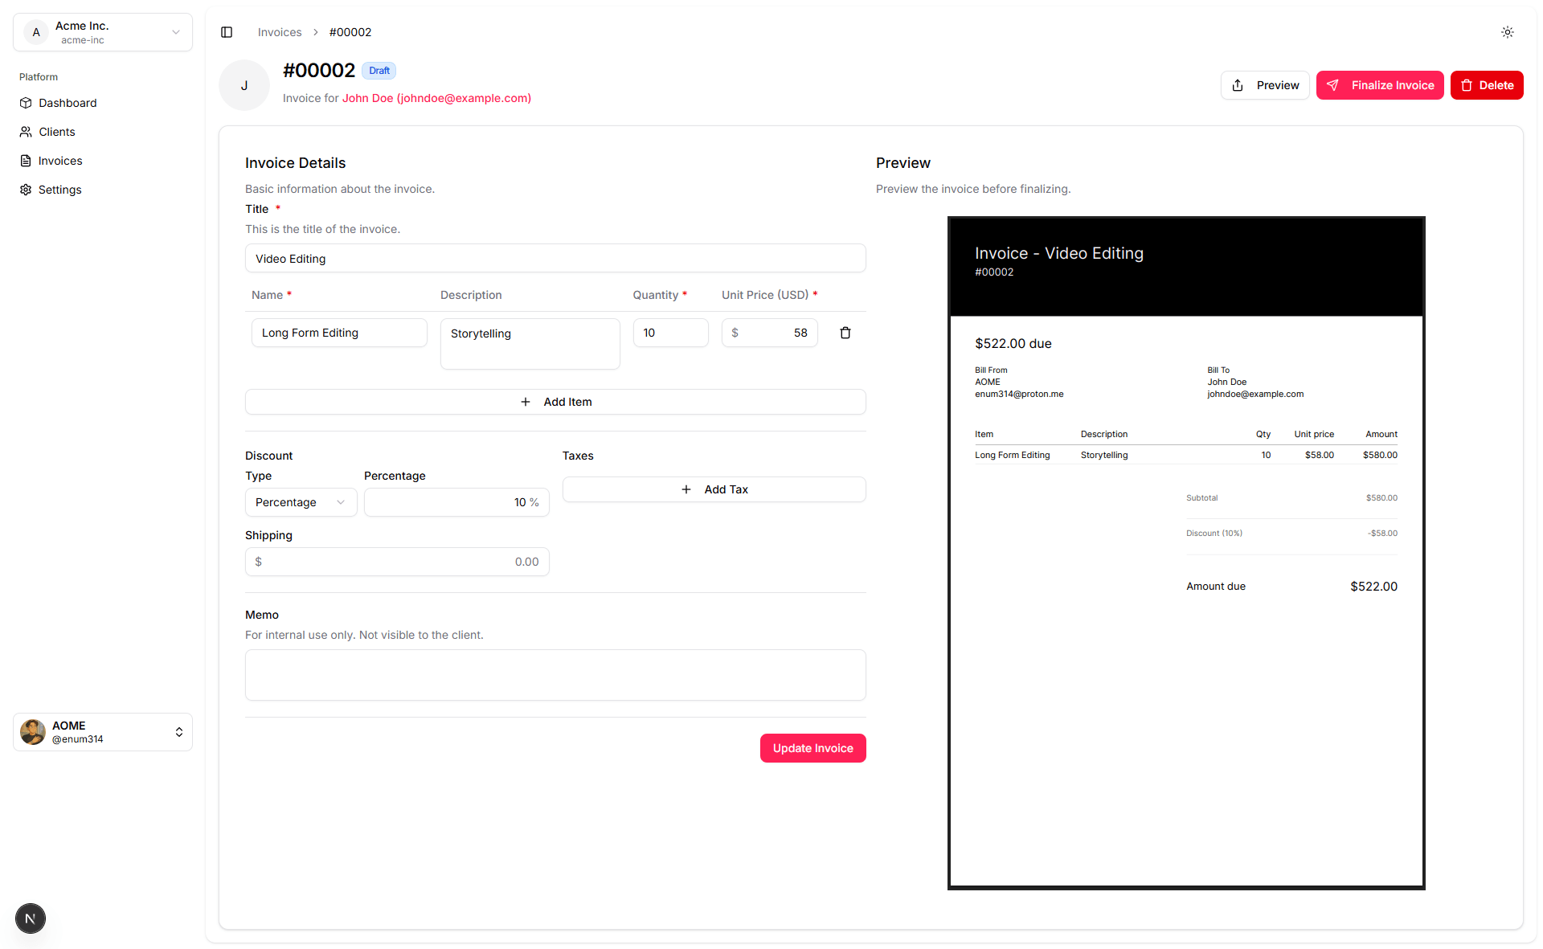Focus the Storytelling description textarea

click(530, 344)
